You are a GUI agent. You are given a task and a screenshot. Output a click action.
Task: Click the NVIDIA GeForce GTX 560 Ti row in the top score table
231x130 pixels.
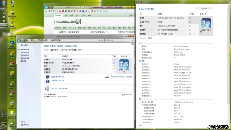[169, 26]
